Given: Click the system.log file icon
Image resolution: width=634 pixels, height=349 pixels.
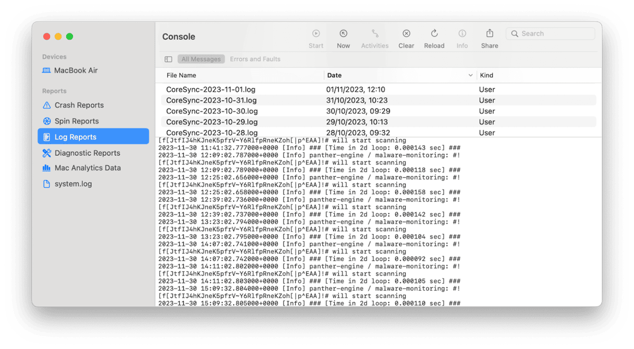Looking at the screenshot, I should pos(47,184).
